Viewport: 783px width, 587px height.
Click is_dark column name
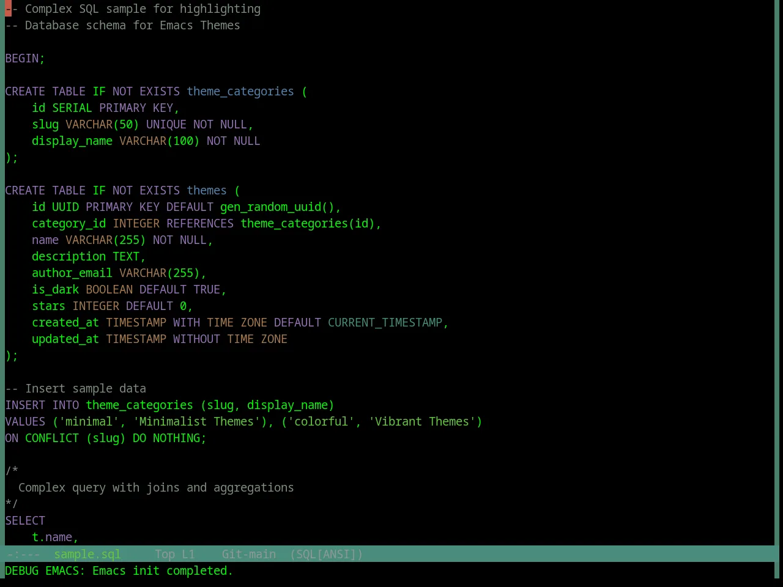pos(56,290)
